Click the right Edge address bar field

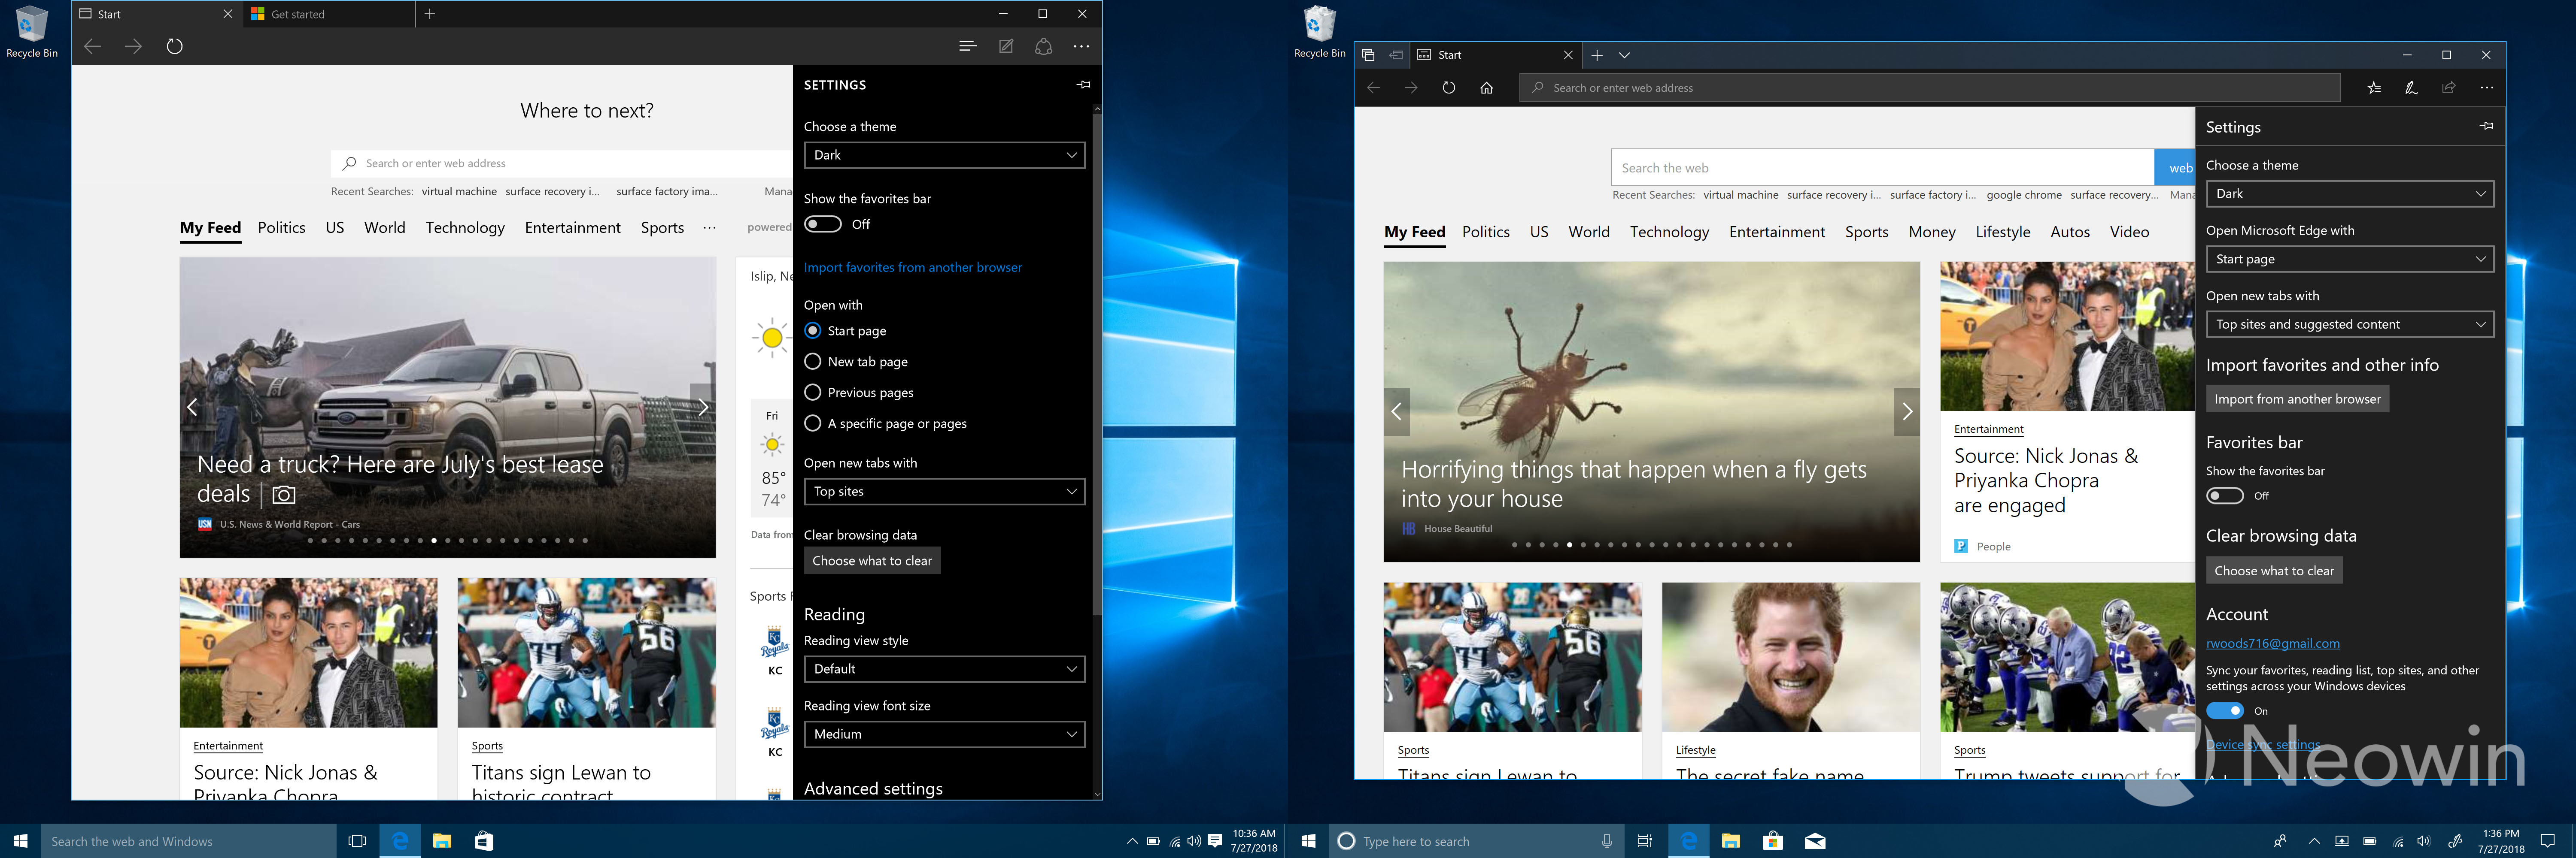1930,88
